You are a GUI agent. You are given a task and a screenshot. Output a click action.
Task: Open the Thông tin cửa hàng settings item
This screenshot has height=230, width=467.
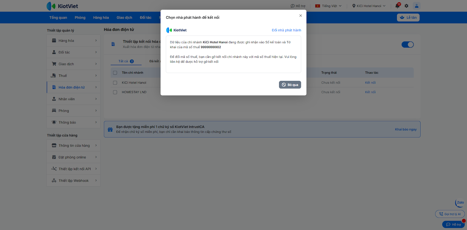(74, 145)
